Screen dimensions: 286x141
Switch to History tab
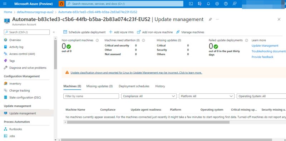coord(160,86)
